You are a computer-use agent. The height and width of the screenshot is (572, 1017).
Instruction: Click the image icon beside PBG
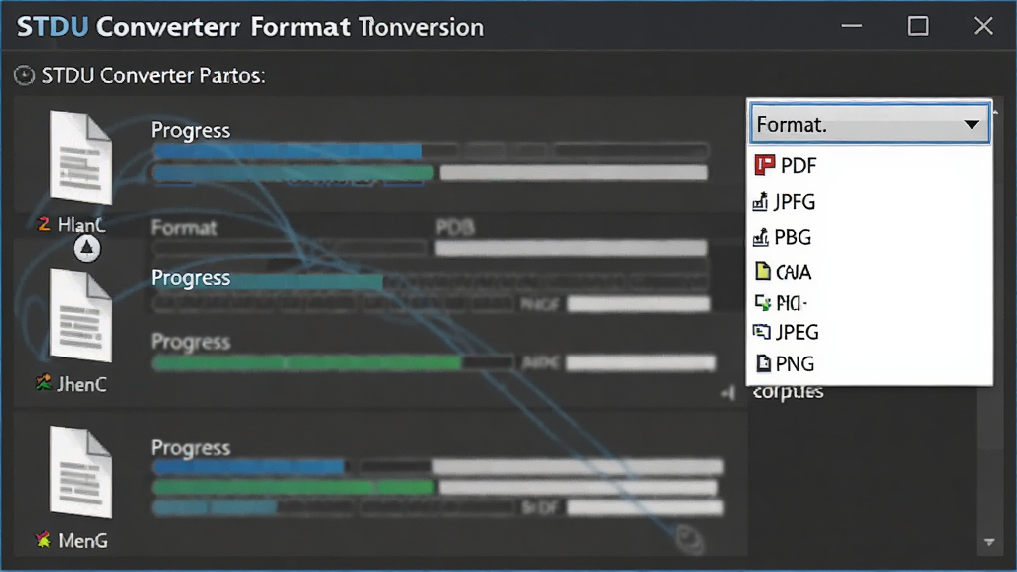click(760, 237)
